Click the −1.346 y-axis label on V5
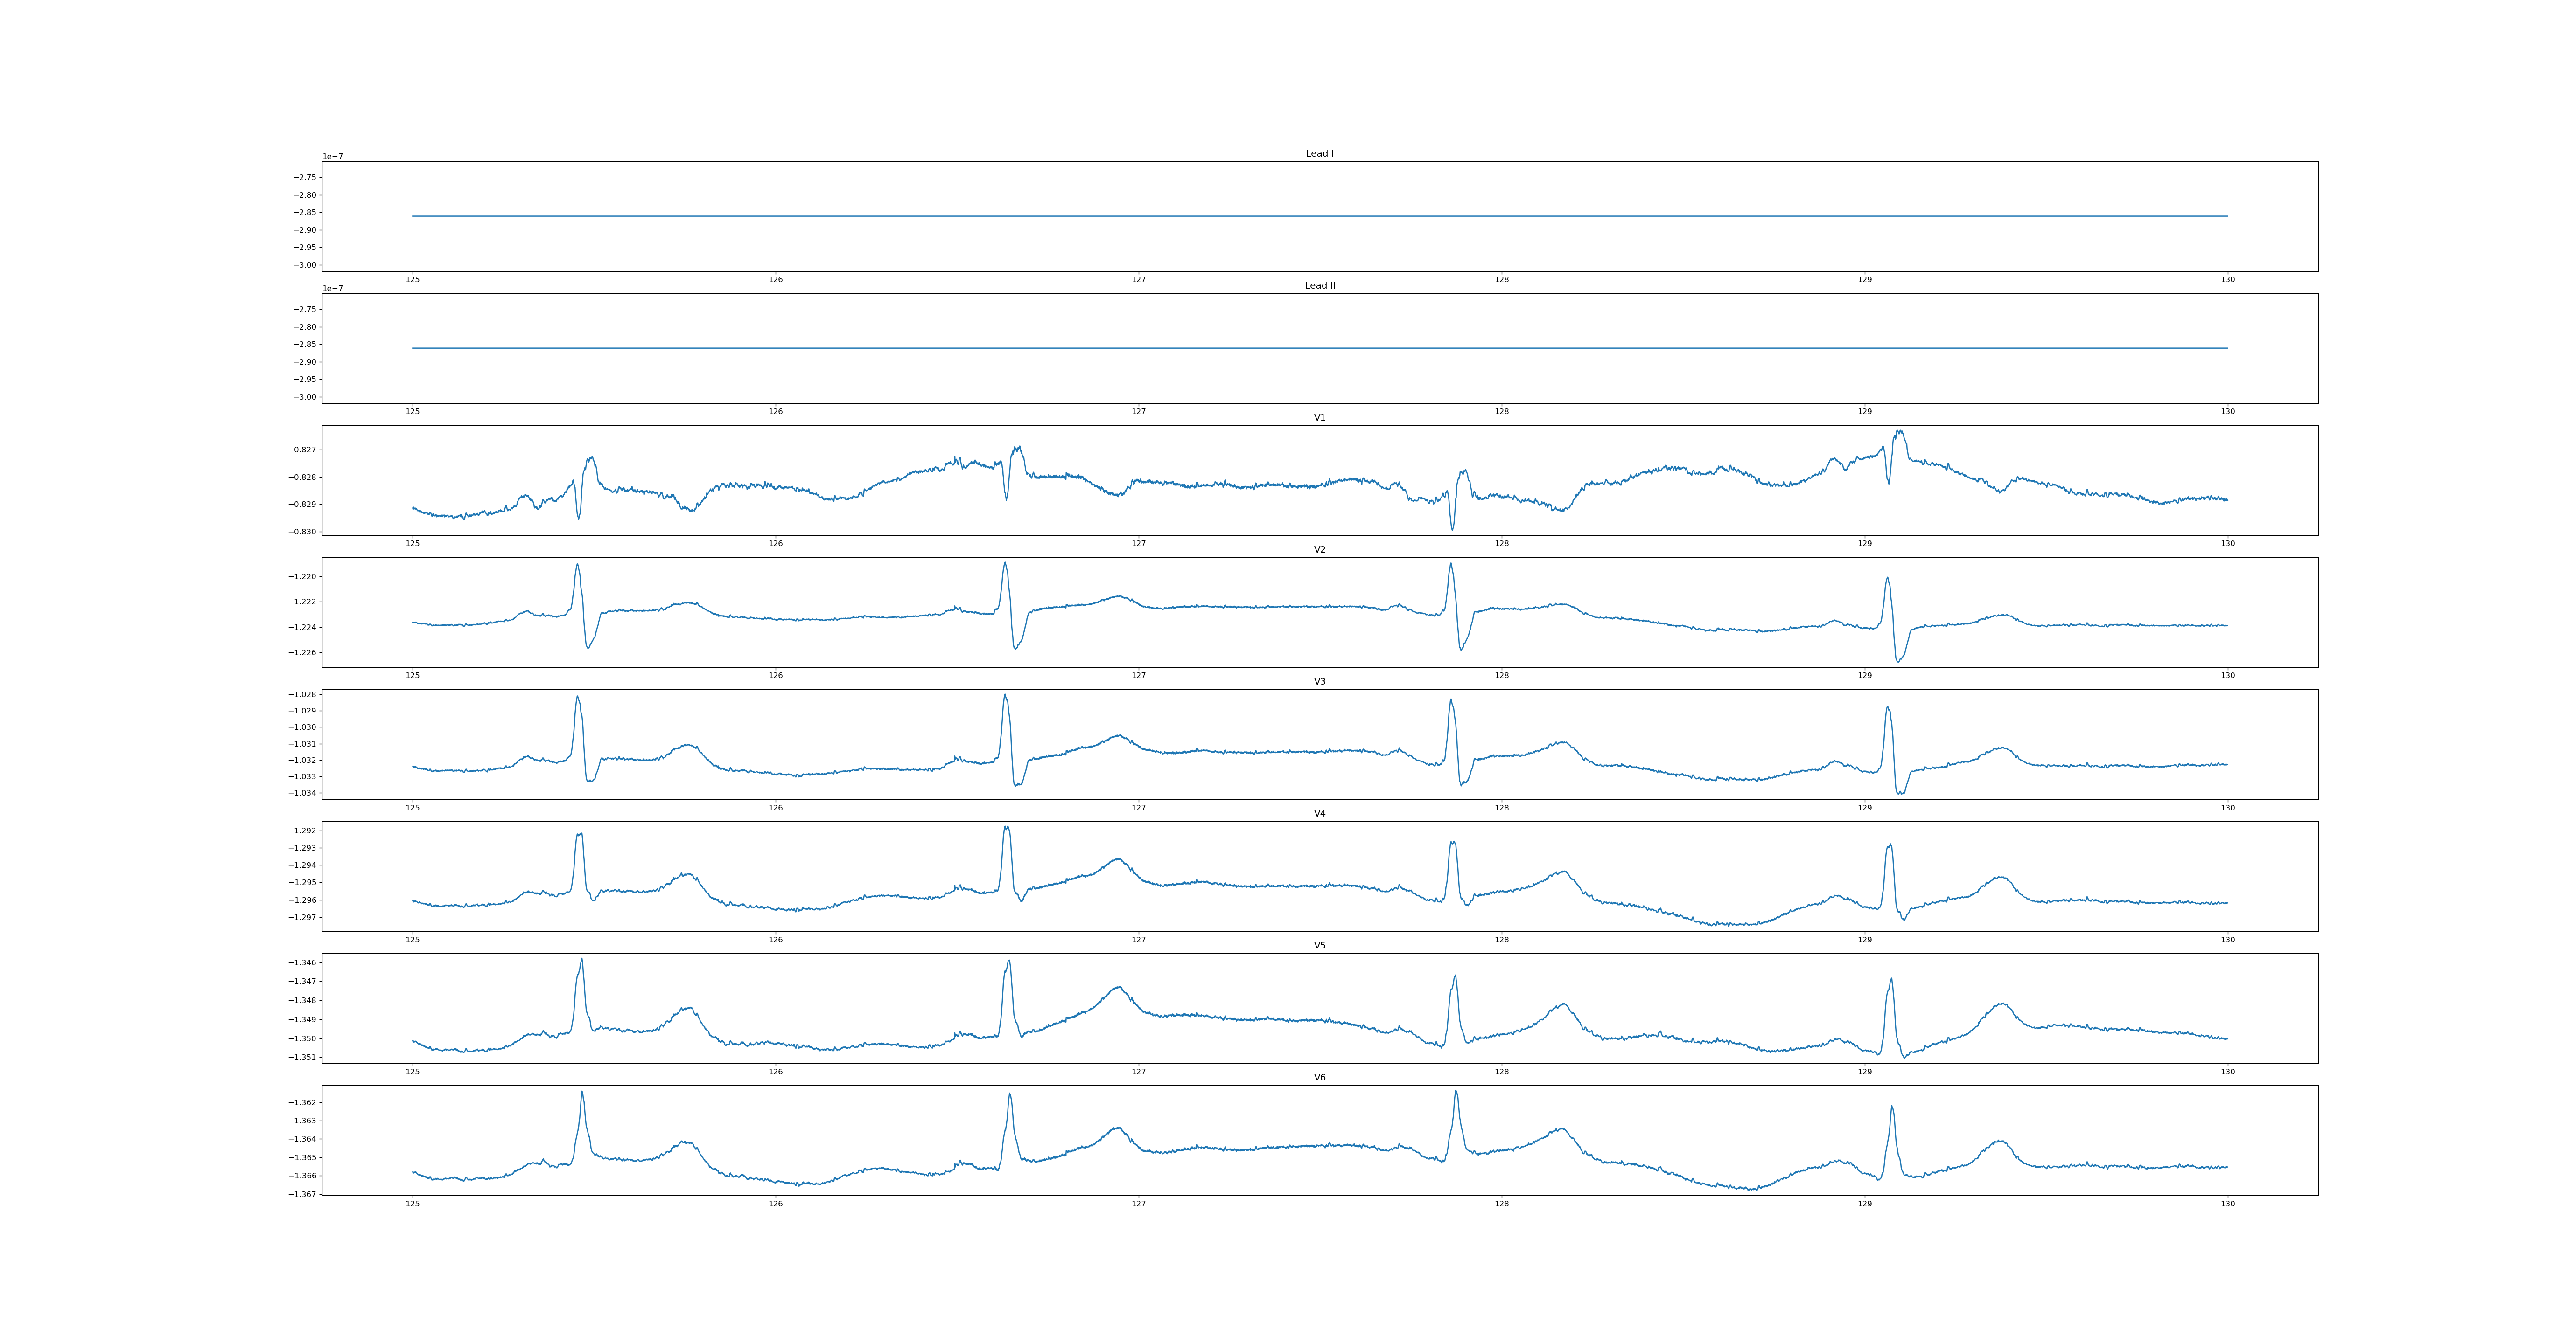2576x1343 pixels. pos(303,962)
